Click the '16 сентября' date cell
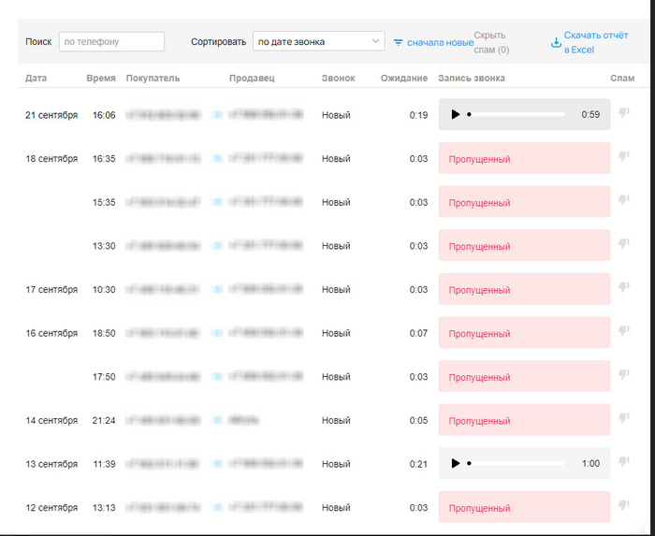 pyautogui.click(x=51, y=333)
